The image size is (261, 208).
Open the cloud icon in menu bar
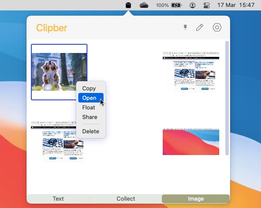click(144, 5)
